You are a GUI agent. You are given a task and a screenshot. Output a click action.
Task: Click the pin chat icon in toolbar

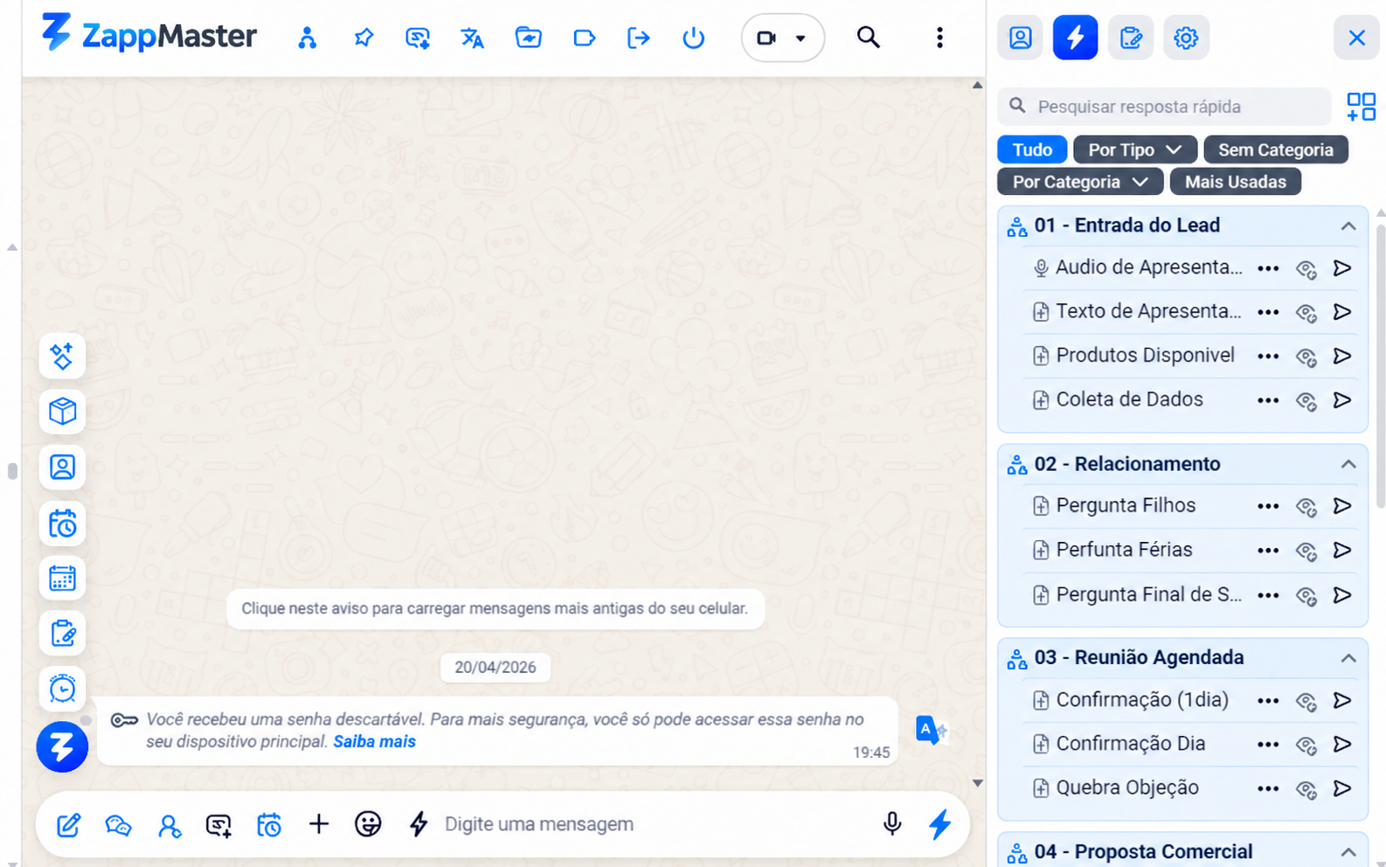(x=364, y=38)
